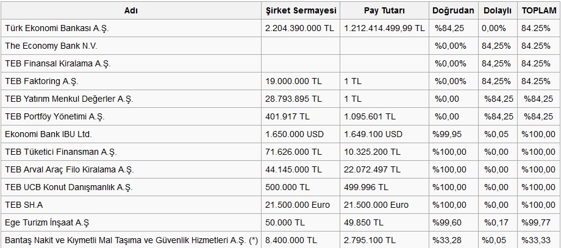Click the Pay Tutarı column header
The width and height of the screenshot is (561, 248).
coord(384,10)
